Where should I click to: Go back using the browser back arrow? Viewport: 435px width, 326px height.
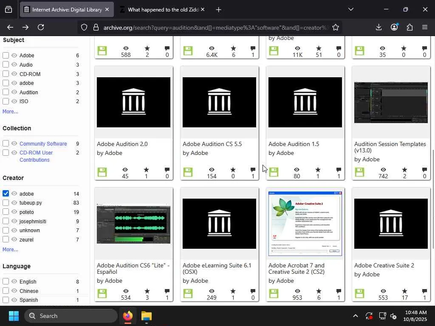10,27
